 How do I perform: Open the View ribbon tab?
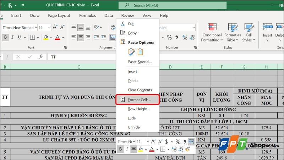[147, 16]
